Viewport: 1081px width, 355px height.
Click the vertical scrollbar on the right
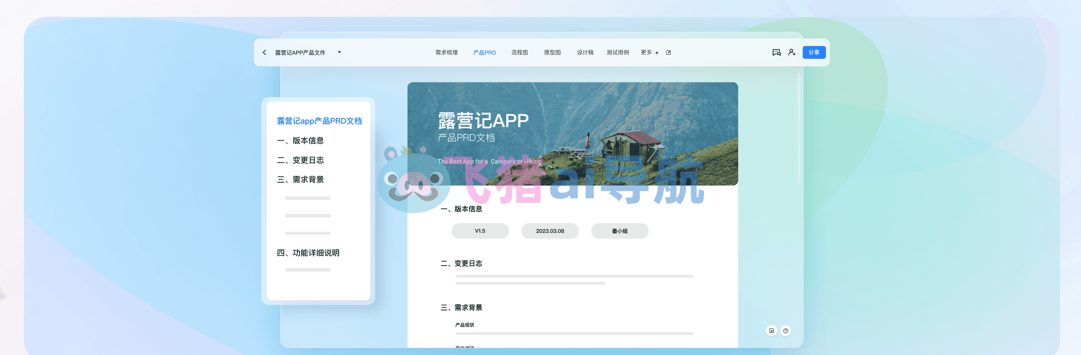pos(799,128)
